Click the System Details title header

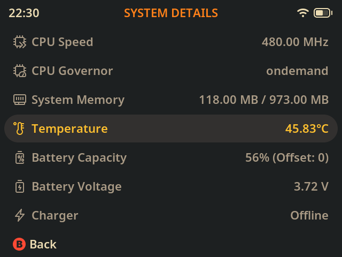click(171, 13)
